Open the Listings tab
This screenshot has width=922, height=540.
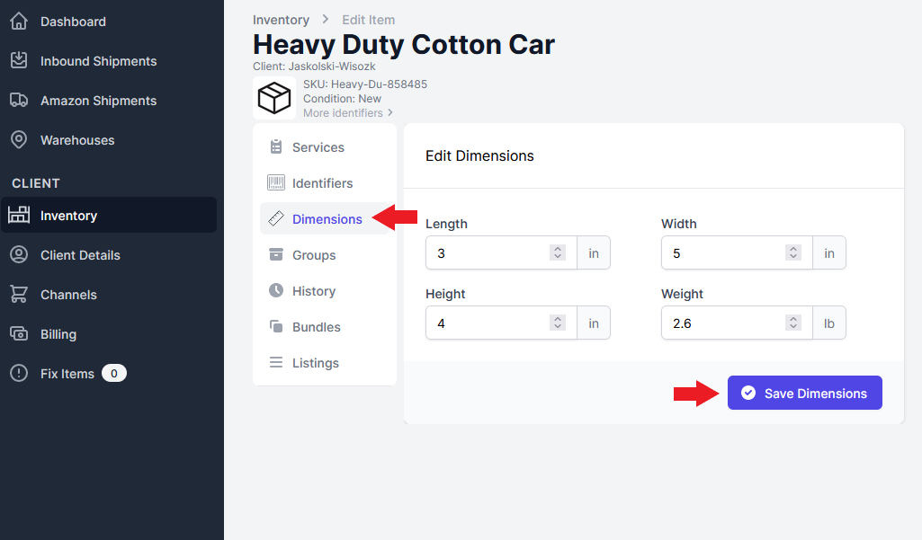[325, 363]
